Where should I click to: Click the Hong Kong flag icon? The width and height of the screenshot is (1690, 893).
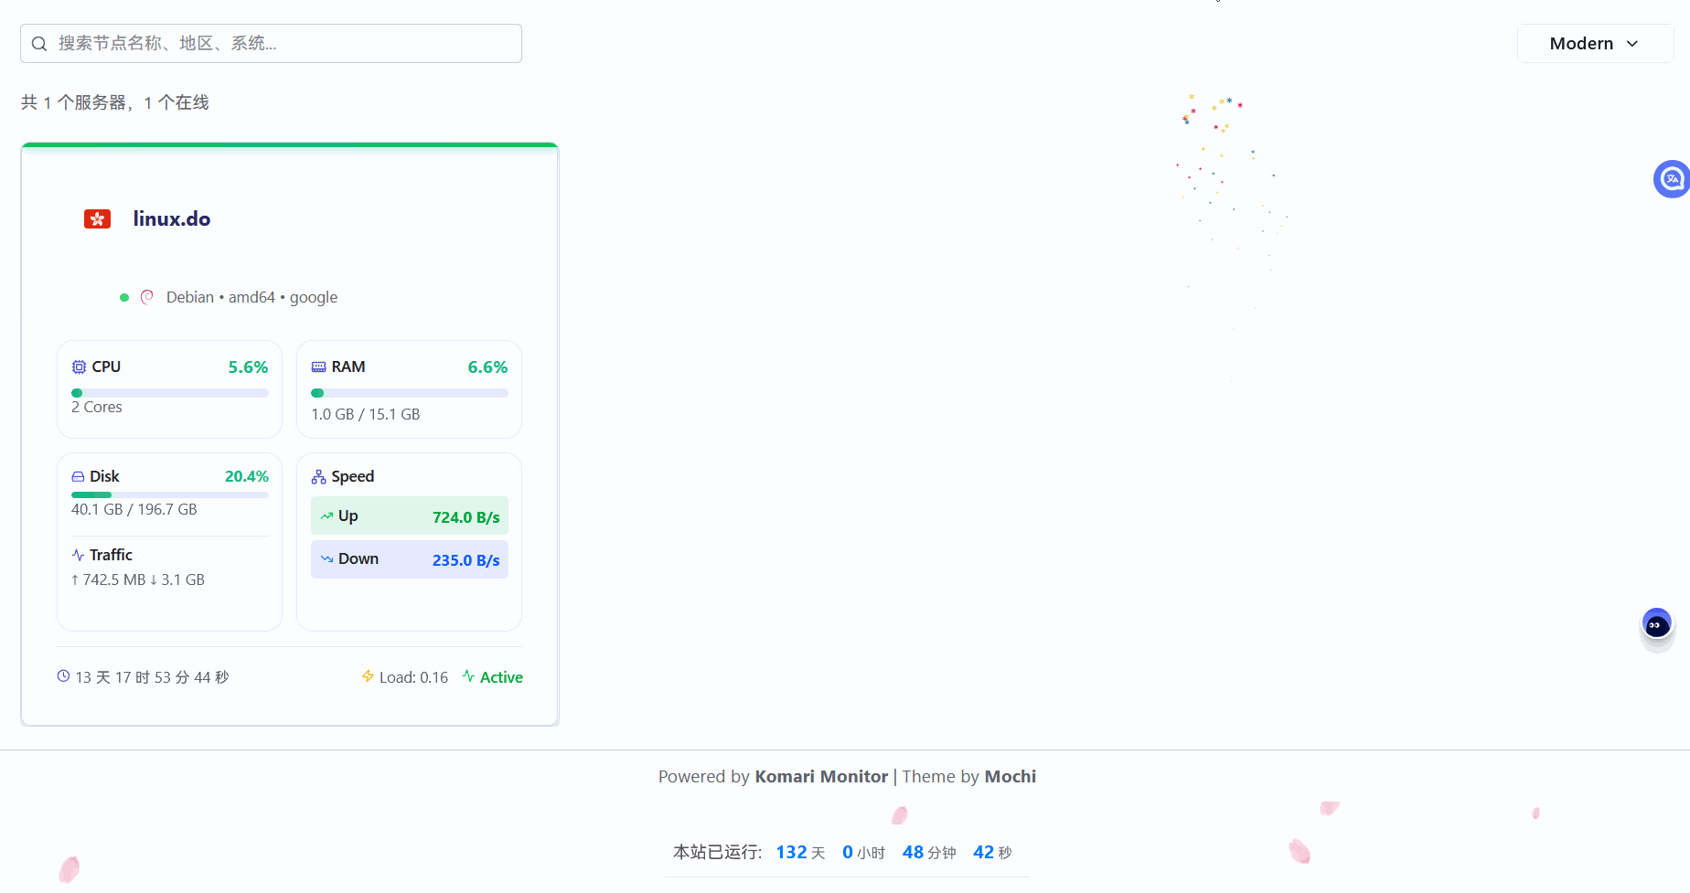[97, 219]
